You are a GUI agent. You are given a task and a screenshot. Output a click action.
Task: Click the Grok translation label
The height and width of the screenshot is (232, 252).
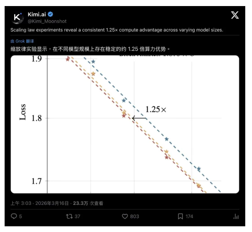tap(22, 41)
